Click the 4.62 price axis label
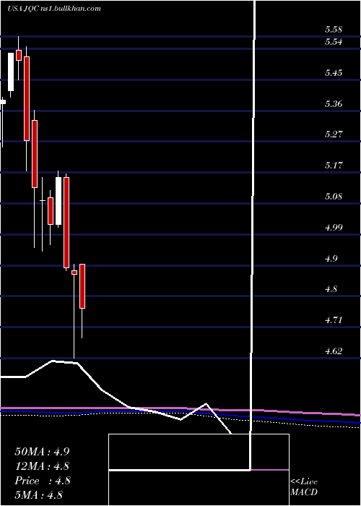 click(x=334, y=351)
